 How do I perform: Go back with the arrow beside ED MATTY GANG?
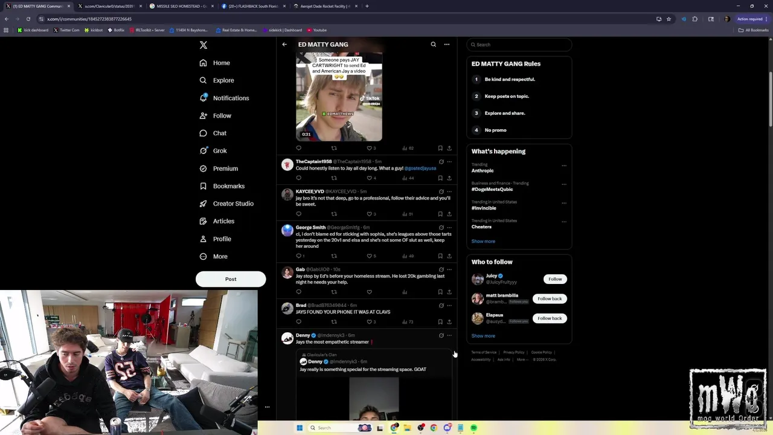(284, 44)
